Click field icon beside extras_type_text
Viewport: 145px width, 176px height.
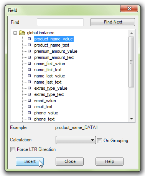coord(30,94)
